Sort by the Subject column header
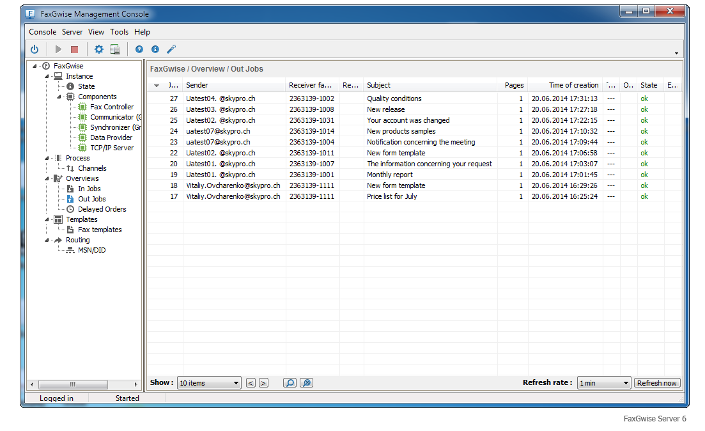Image resolution: width=705 pixels, height=431 pixels. [430, 85]
